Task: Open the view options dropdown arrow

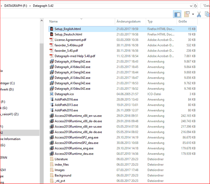Action: [193, 14]
